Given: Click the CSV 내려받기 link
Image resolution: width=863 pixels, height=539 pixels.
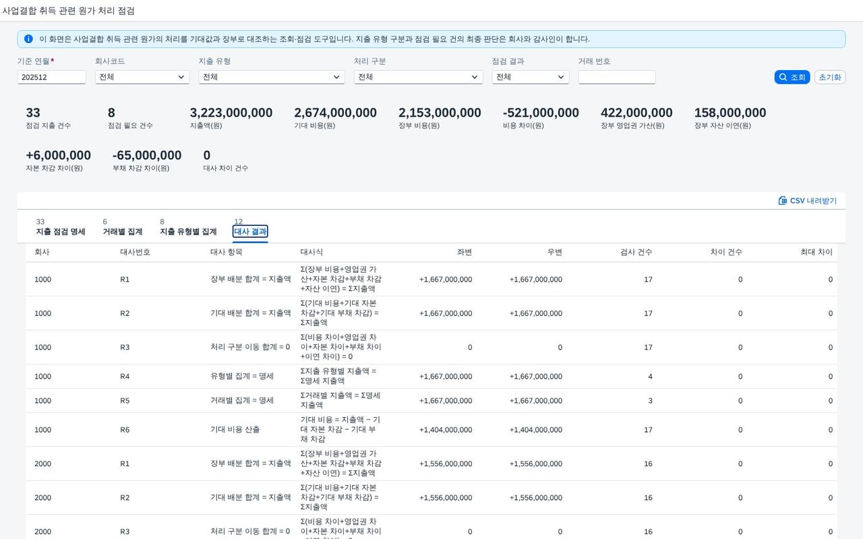Looking at the screenshot, I should point(808,201).
